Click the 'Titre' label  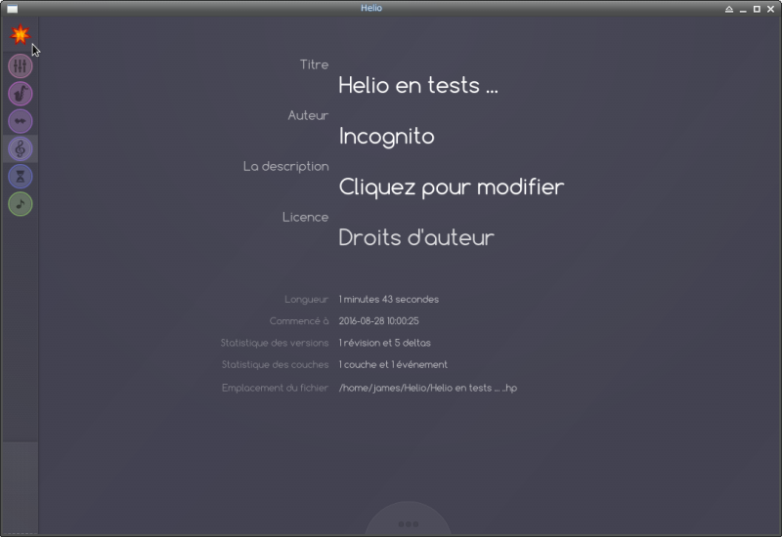coord(314,64)
